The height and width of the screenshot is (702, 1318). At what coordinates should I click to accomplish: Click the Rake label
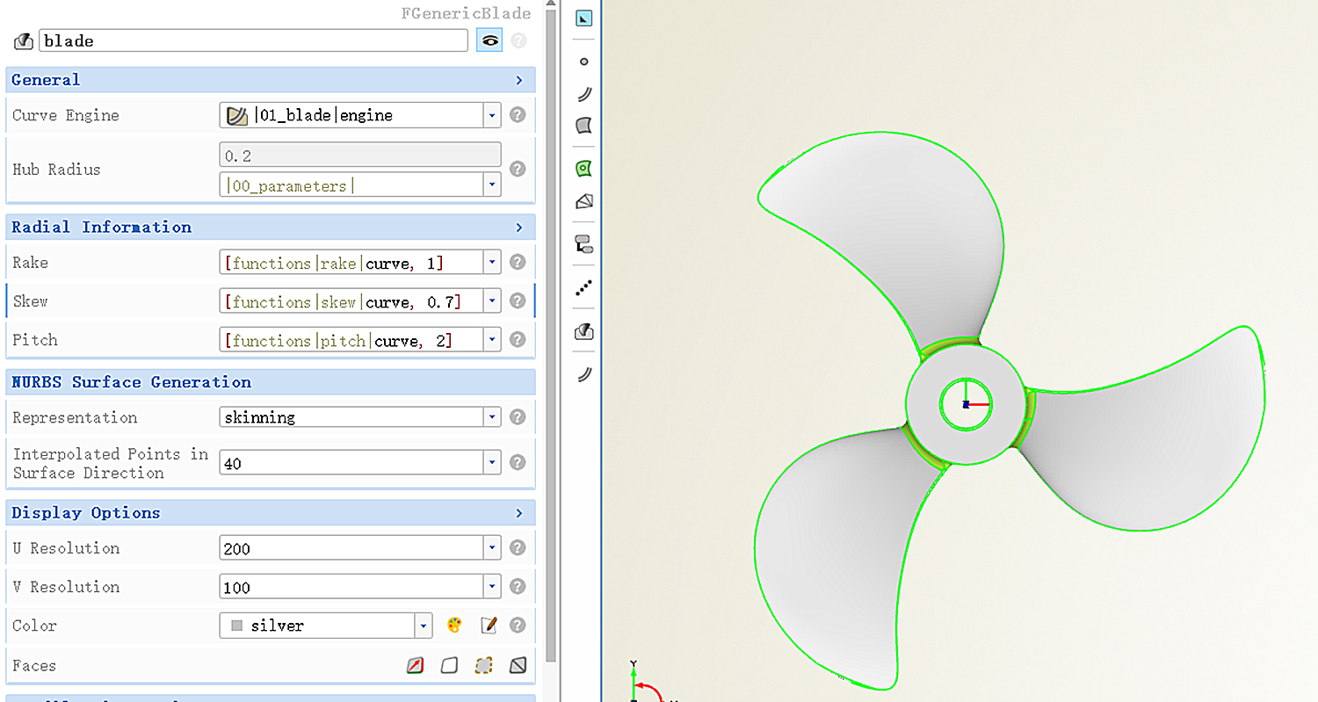pos(30,262)
